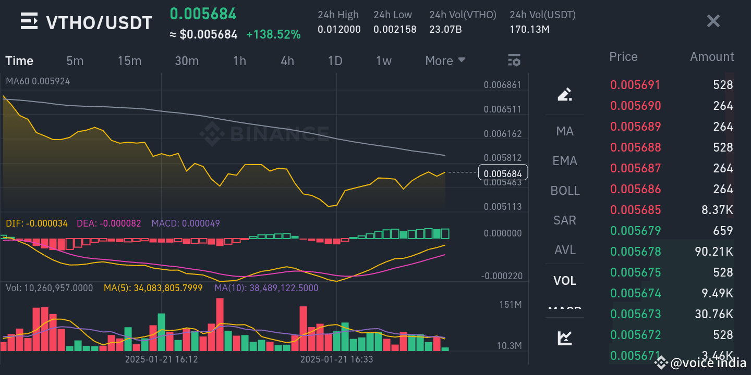Toggle the MA indicator overlay
The image size is (751, 375).
click(565, 131)
